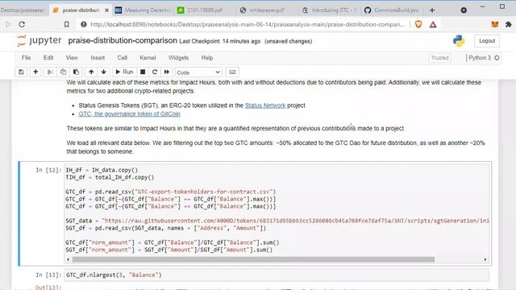Copy selected cells icon

[x=63, y=72]
